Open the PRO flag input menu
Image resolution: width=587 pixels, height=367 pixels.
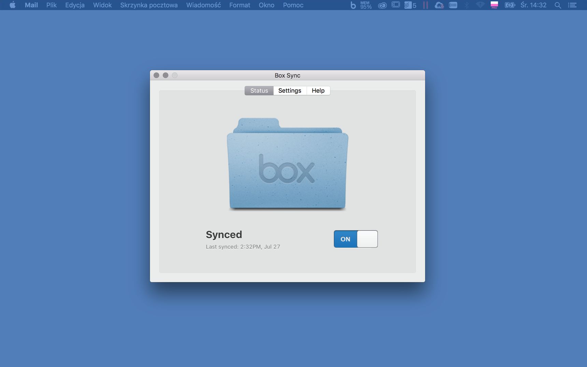494,5
